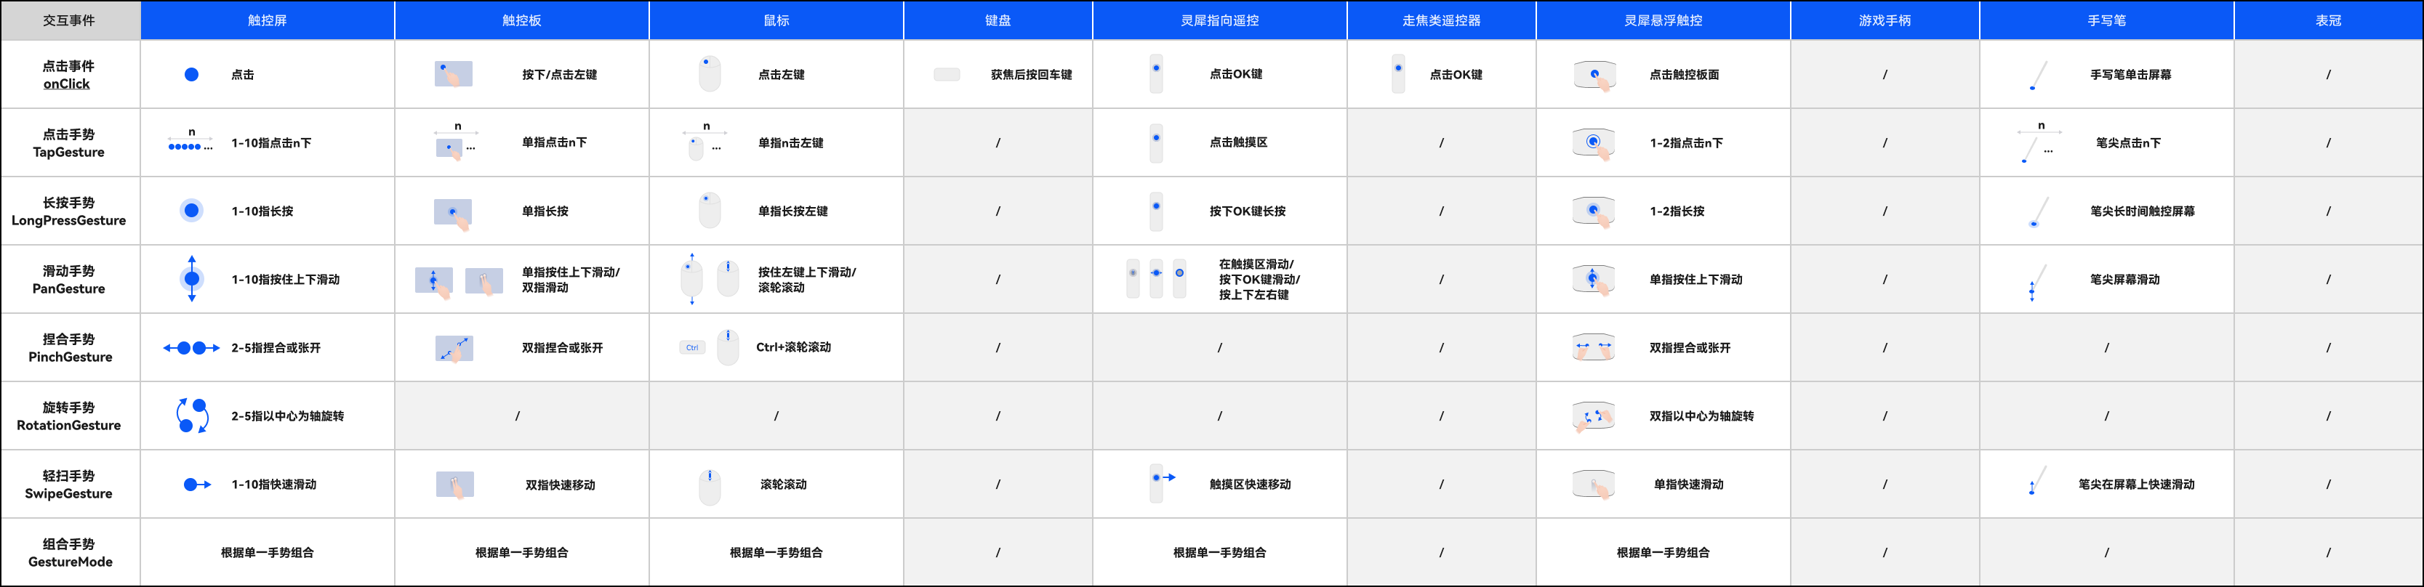Select the 游戏手柄 column header
This screenshot has height=587, width=2424.
click(1885, 20)
